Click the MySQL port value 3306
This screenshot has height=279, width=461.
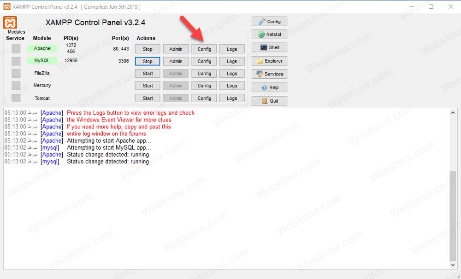[x=124, y=61]
